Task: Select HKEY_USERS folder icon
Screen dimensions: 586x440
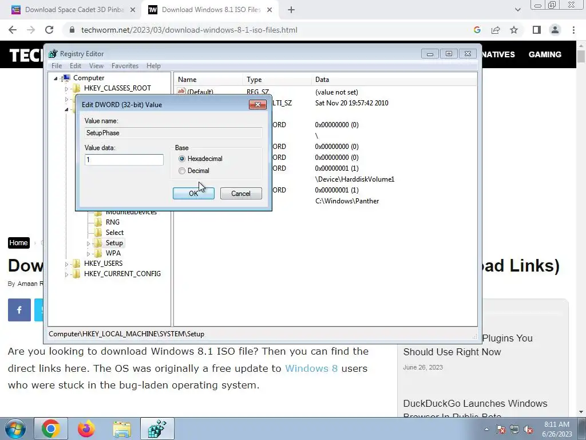Action: click(x=76, y=264)
